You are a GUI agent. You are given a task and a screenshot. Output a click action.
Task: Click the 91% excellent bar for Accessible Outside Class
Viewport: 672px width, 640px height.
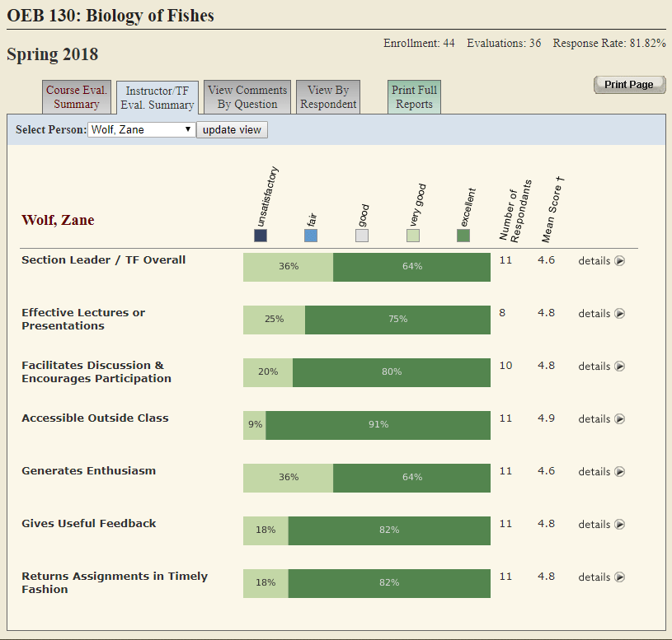pyautogui.click(x=378, y=425)
